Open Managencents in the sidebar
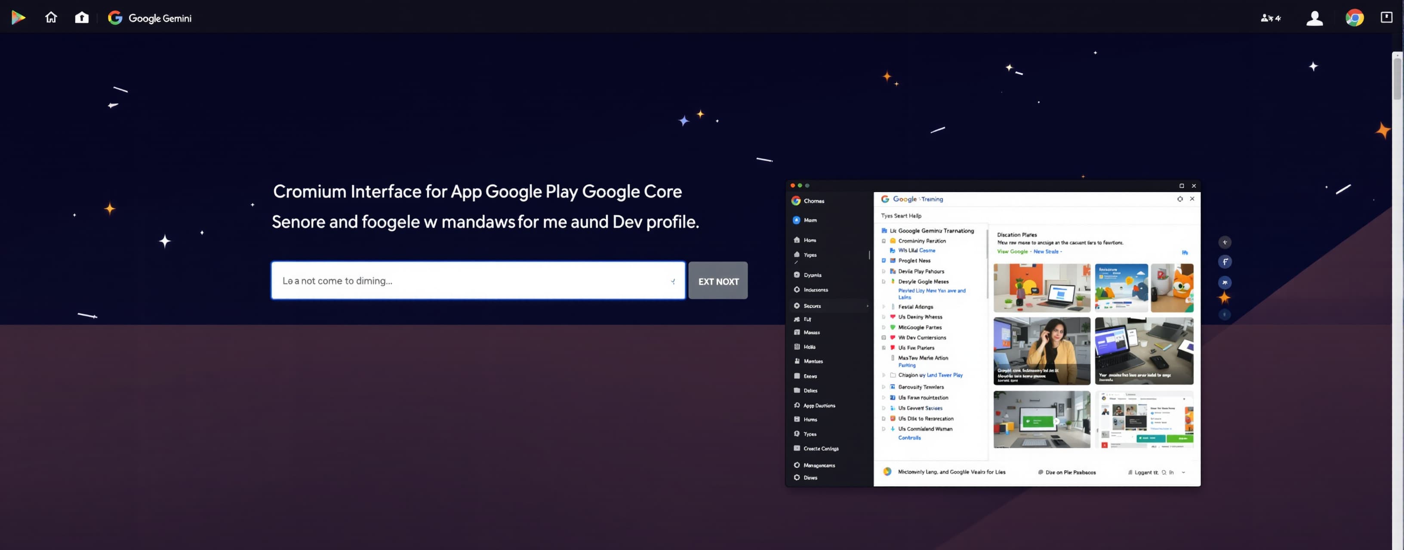 point(814,465)
